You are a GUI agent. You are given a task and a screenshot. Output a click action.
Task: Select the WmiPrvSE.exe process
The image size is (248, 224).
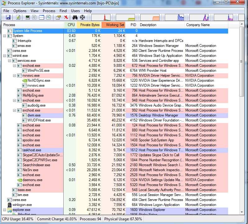(115, 71)
